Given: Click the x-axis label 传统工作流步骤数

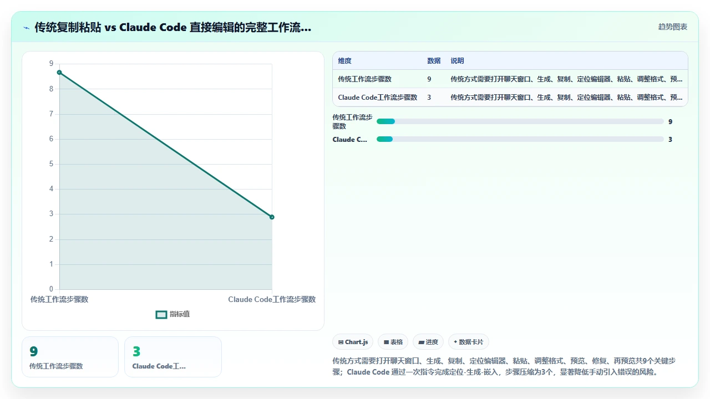Looking at the screenshot, I should tap(59, 299).
